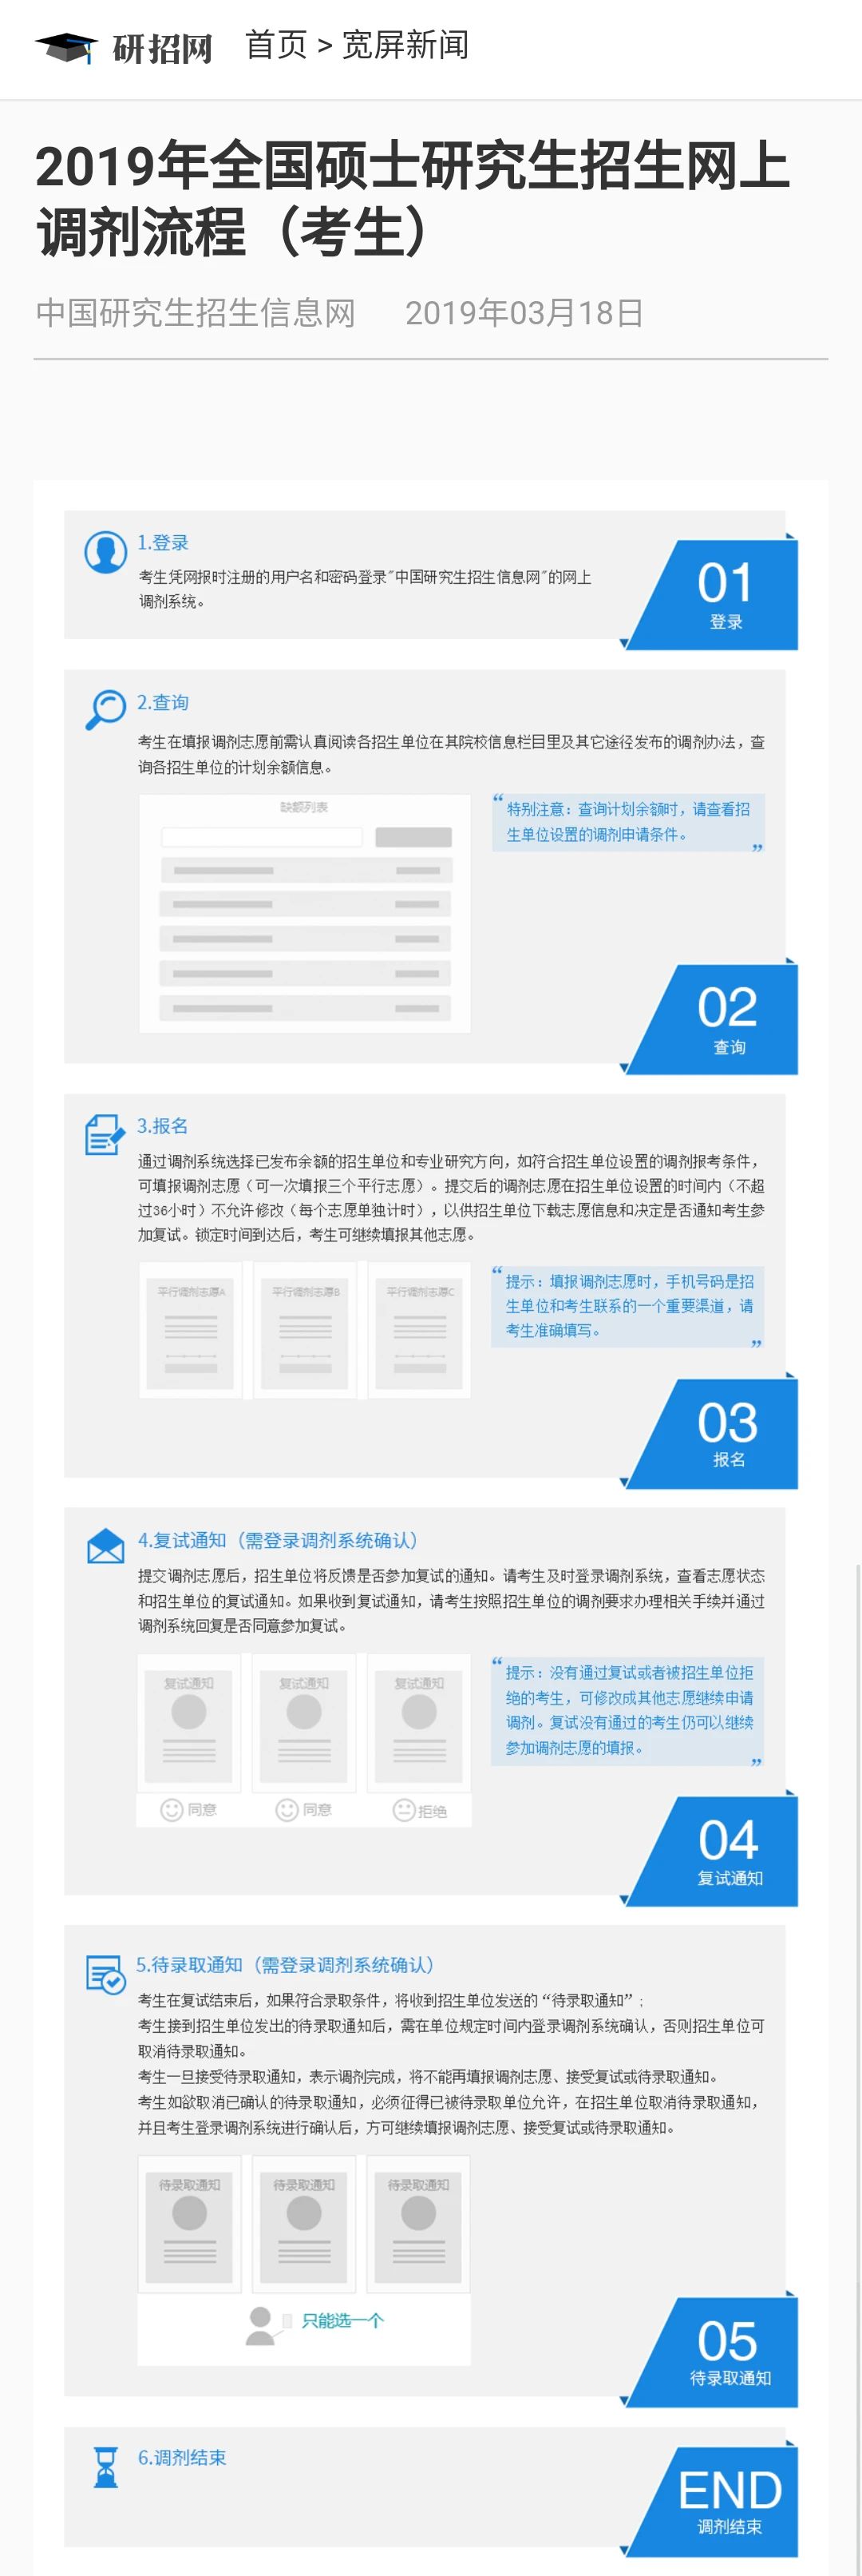Click the magnifier icon beside 2.查询
862x2576 pixels.
[105, 710]
